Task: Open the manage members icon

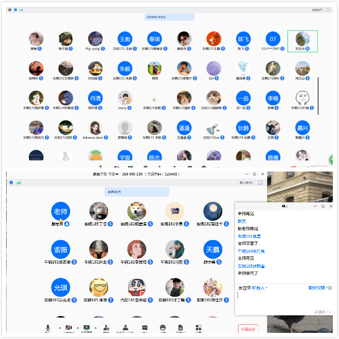Action: (125, 328)
